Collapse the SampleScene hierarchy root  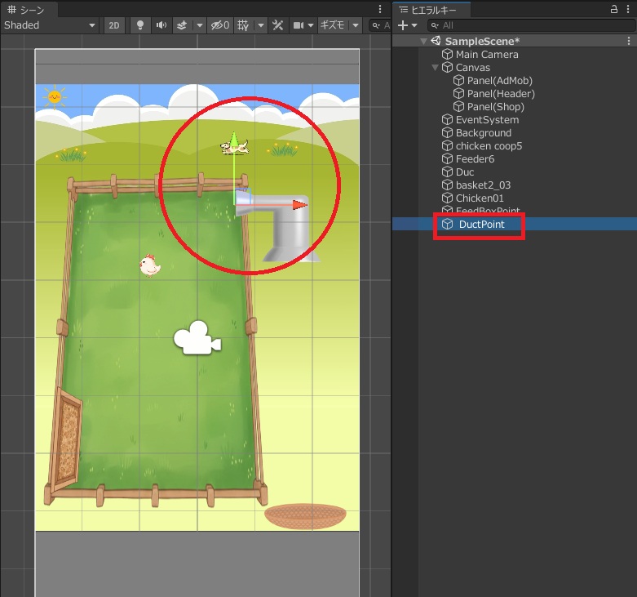(x=423, y=42)
